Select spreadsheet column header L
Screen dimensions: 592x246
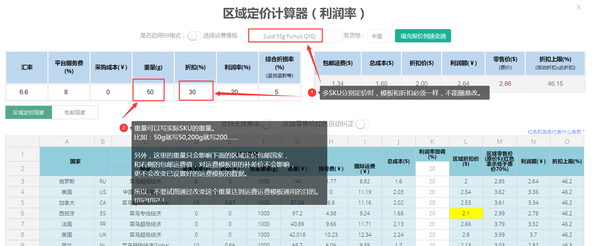[x=466, y=141]
